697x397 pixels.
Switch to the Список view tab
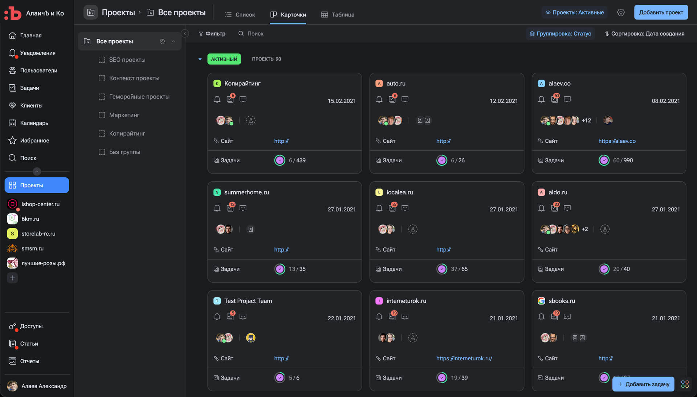[240, 15]
